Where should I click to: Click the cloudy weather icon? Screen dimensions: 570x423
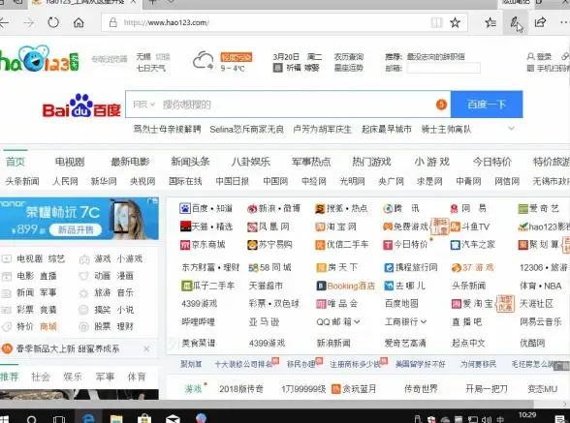203,61
